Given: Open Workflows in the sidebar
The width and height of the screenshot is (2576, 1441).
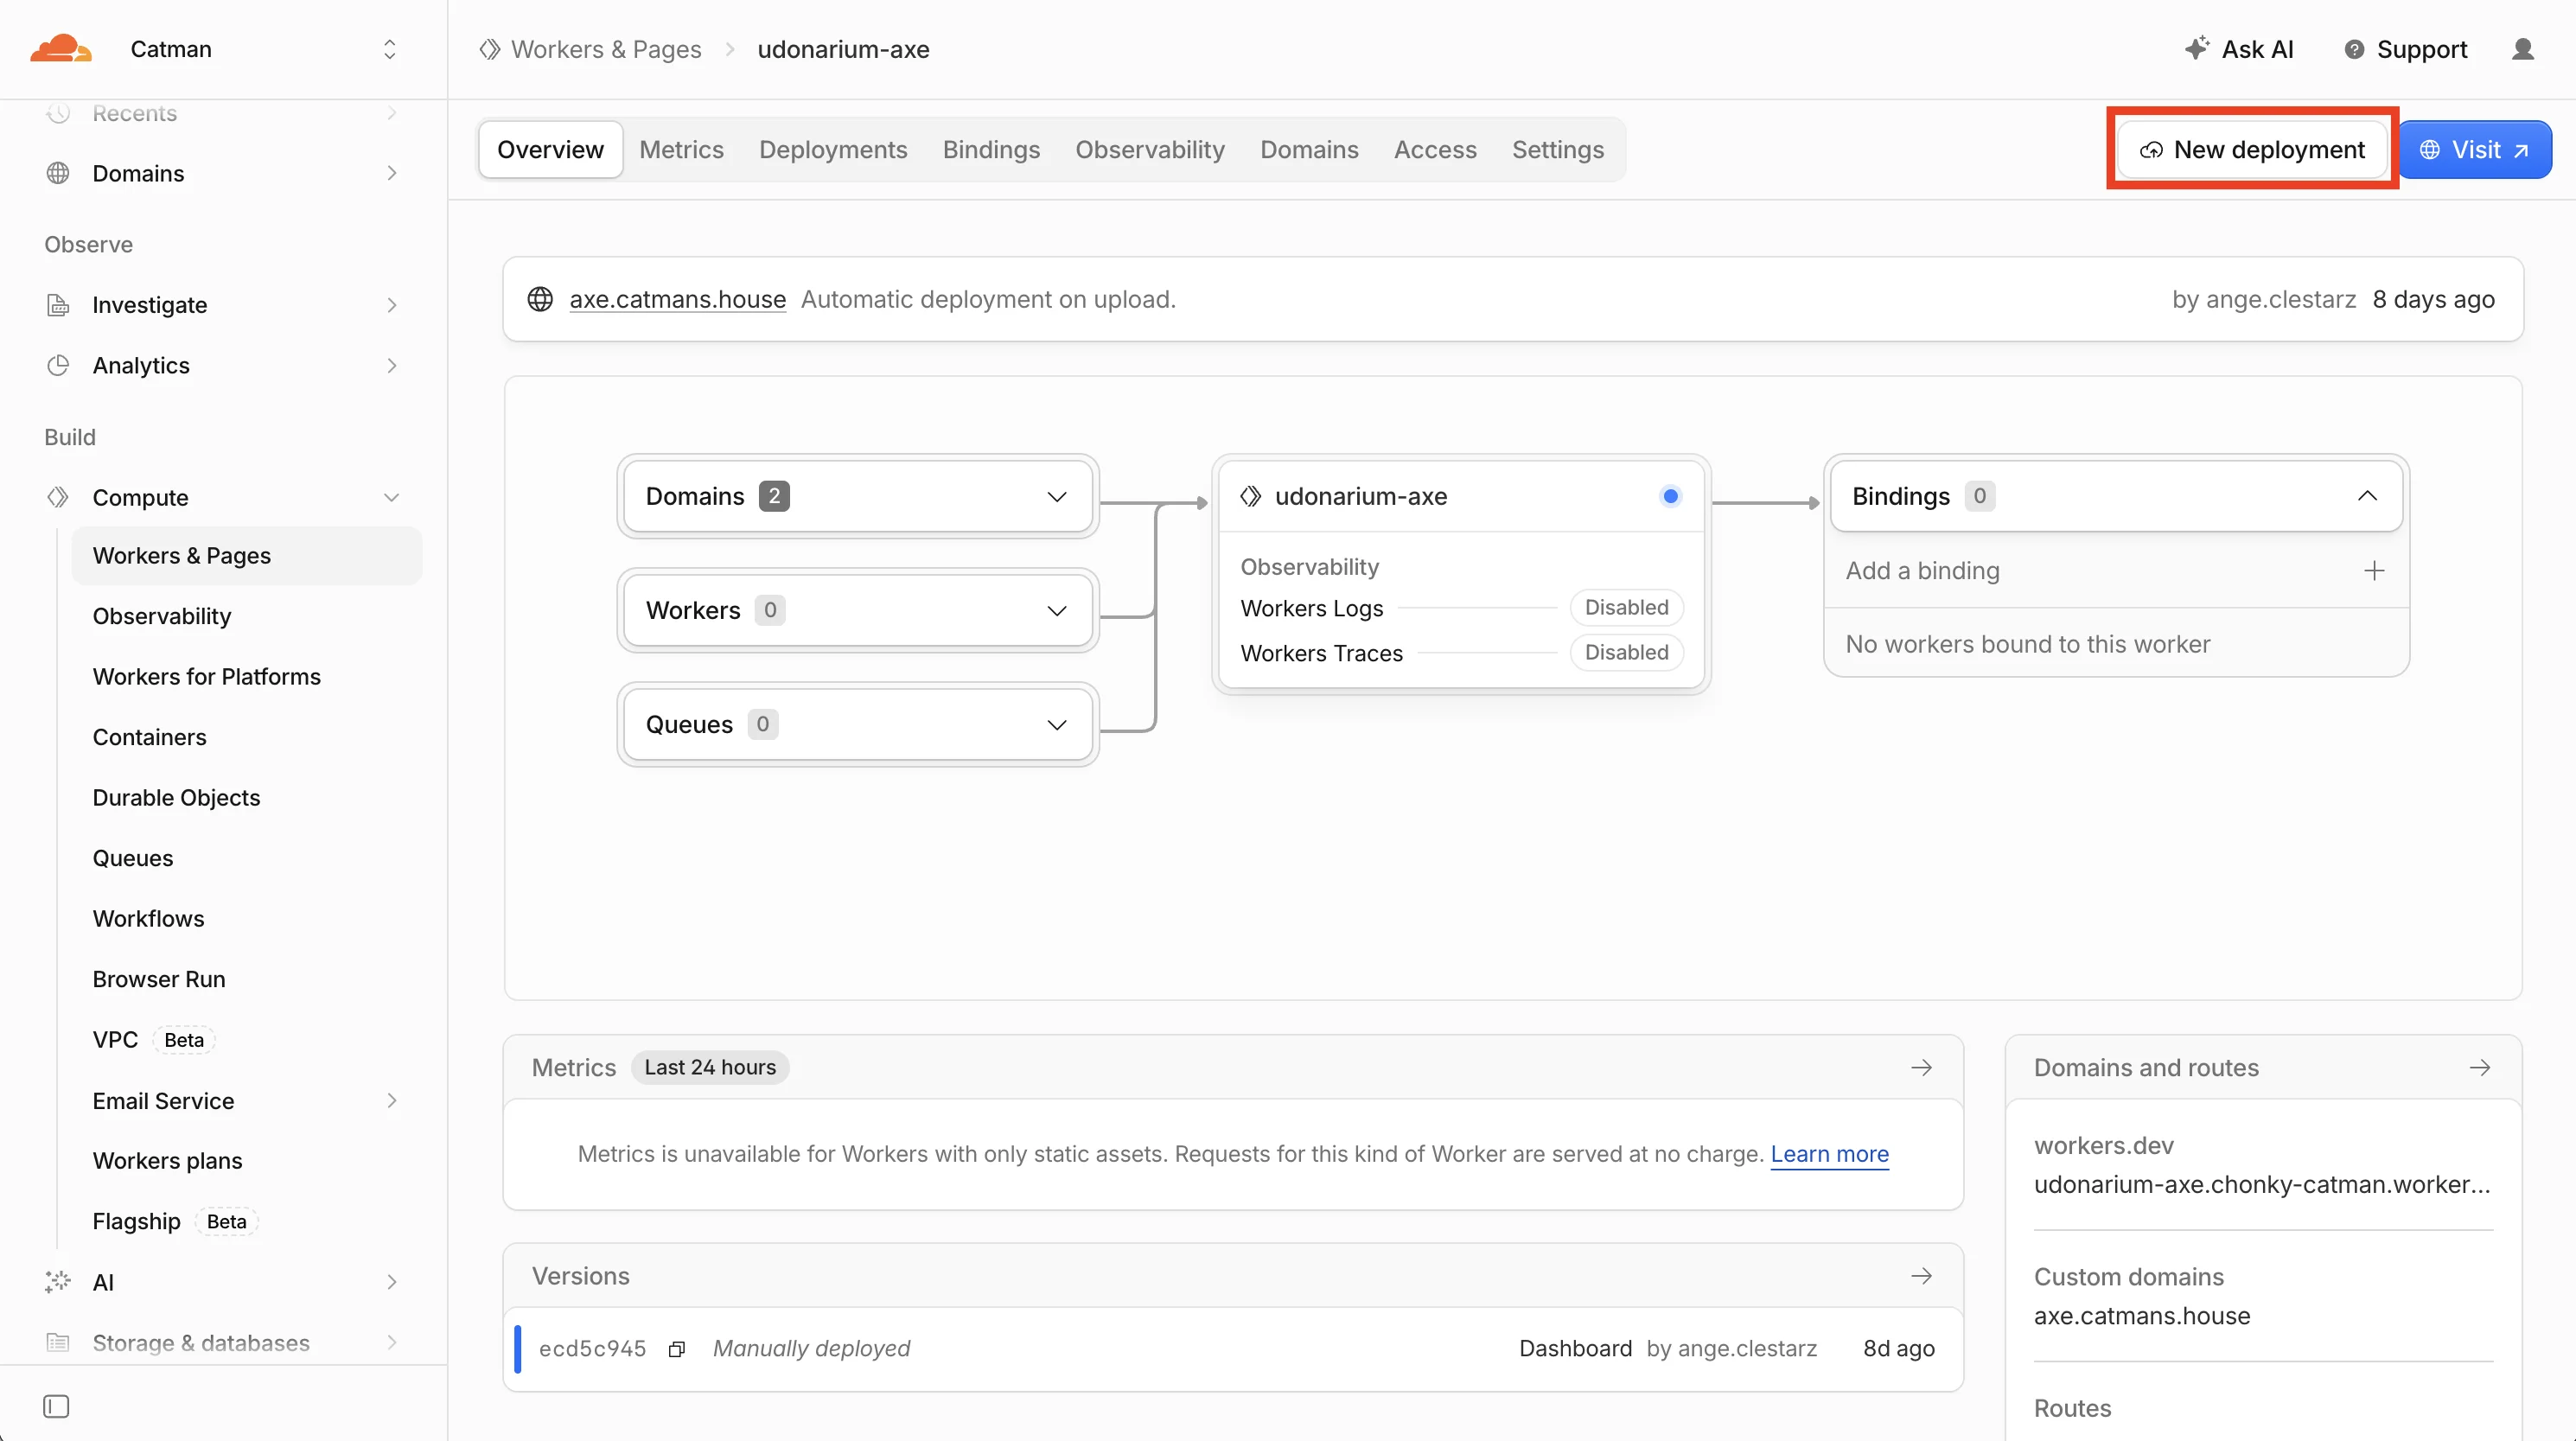Looking at the screenshot, I should coord(148,918).
